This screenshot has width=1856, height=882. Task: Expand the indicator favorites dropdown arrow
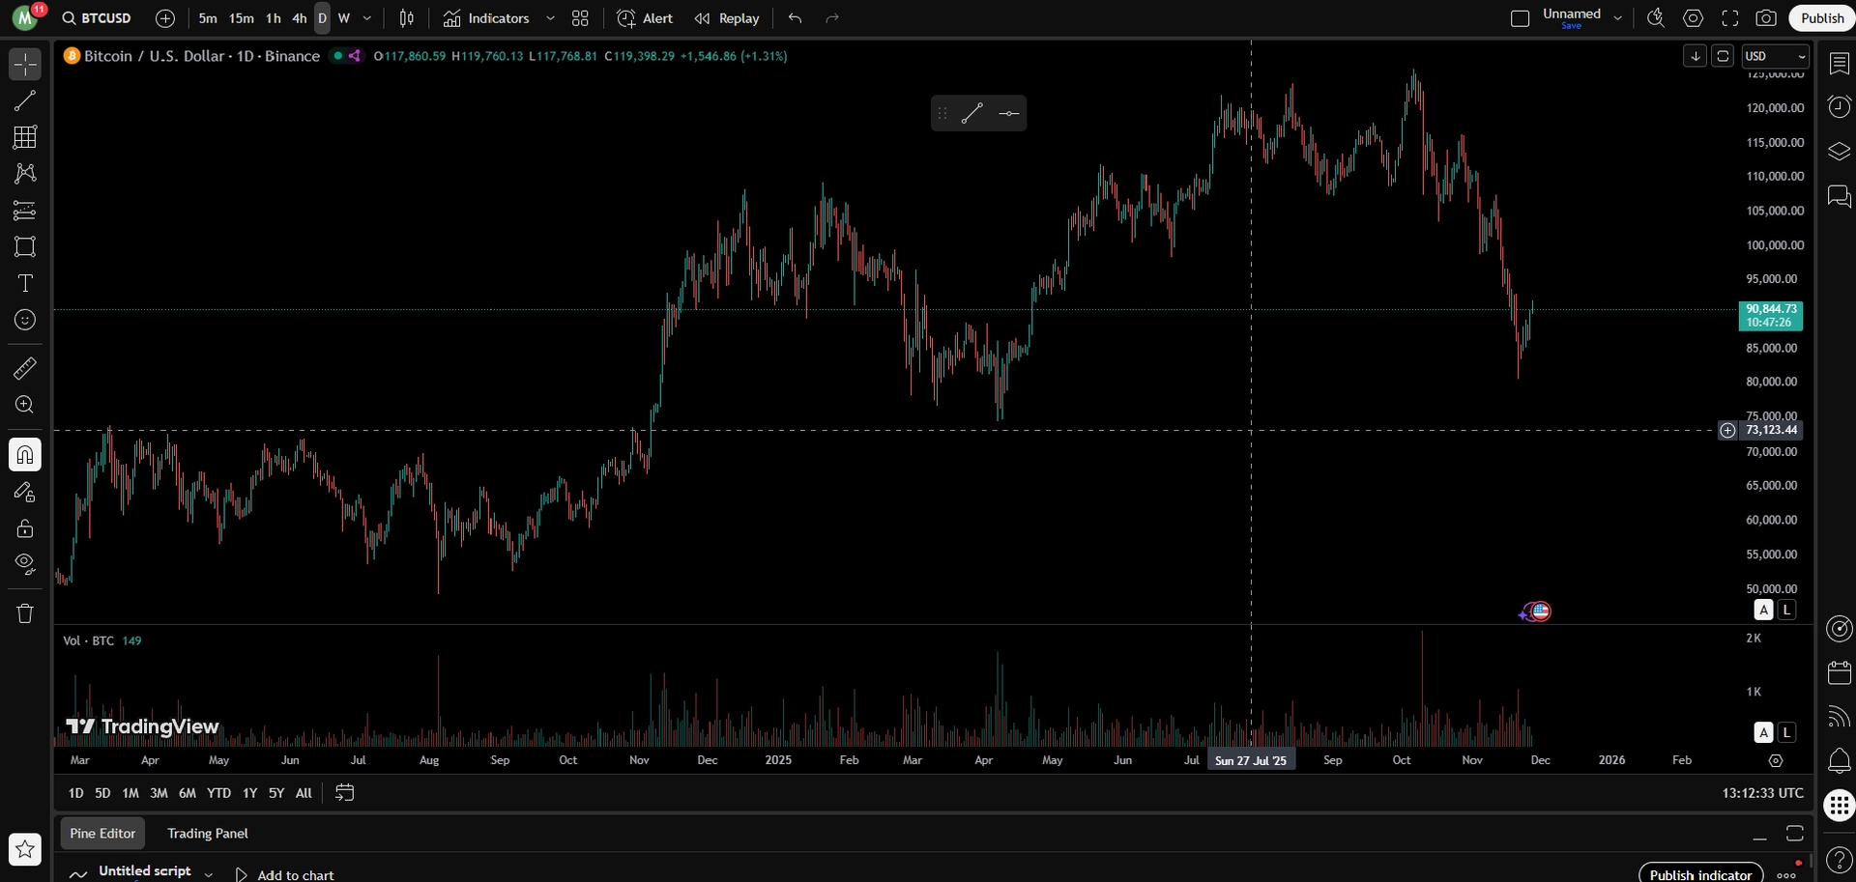(550, 18)
